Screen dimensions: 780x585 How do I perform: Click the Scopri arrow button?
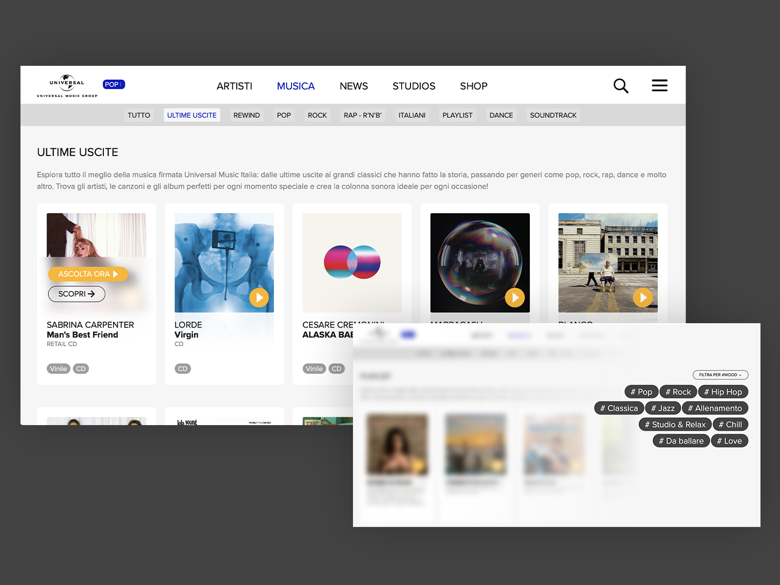tap(77, 294)
